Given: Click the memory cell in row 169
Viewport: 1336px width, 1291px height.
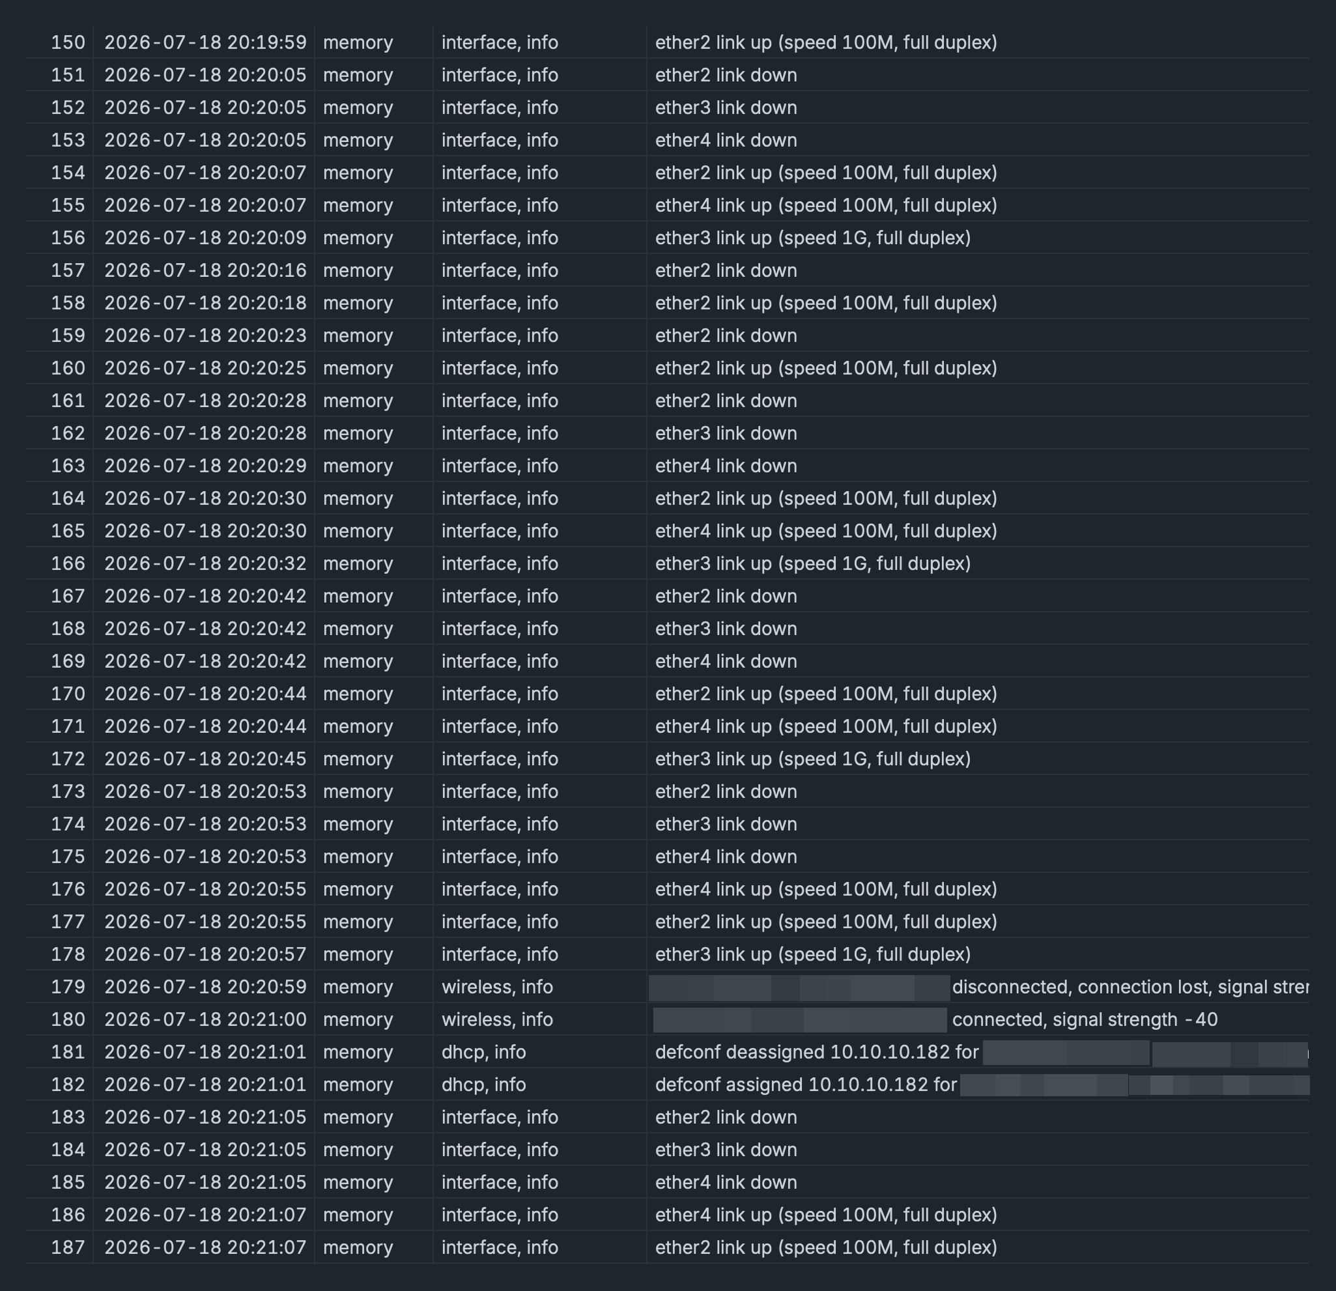Looking at the screenshot, I should point(358,661).
